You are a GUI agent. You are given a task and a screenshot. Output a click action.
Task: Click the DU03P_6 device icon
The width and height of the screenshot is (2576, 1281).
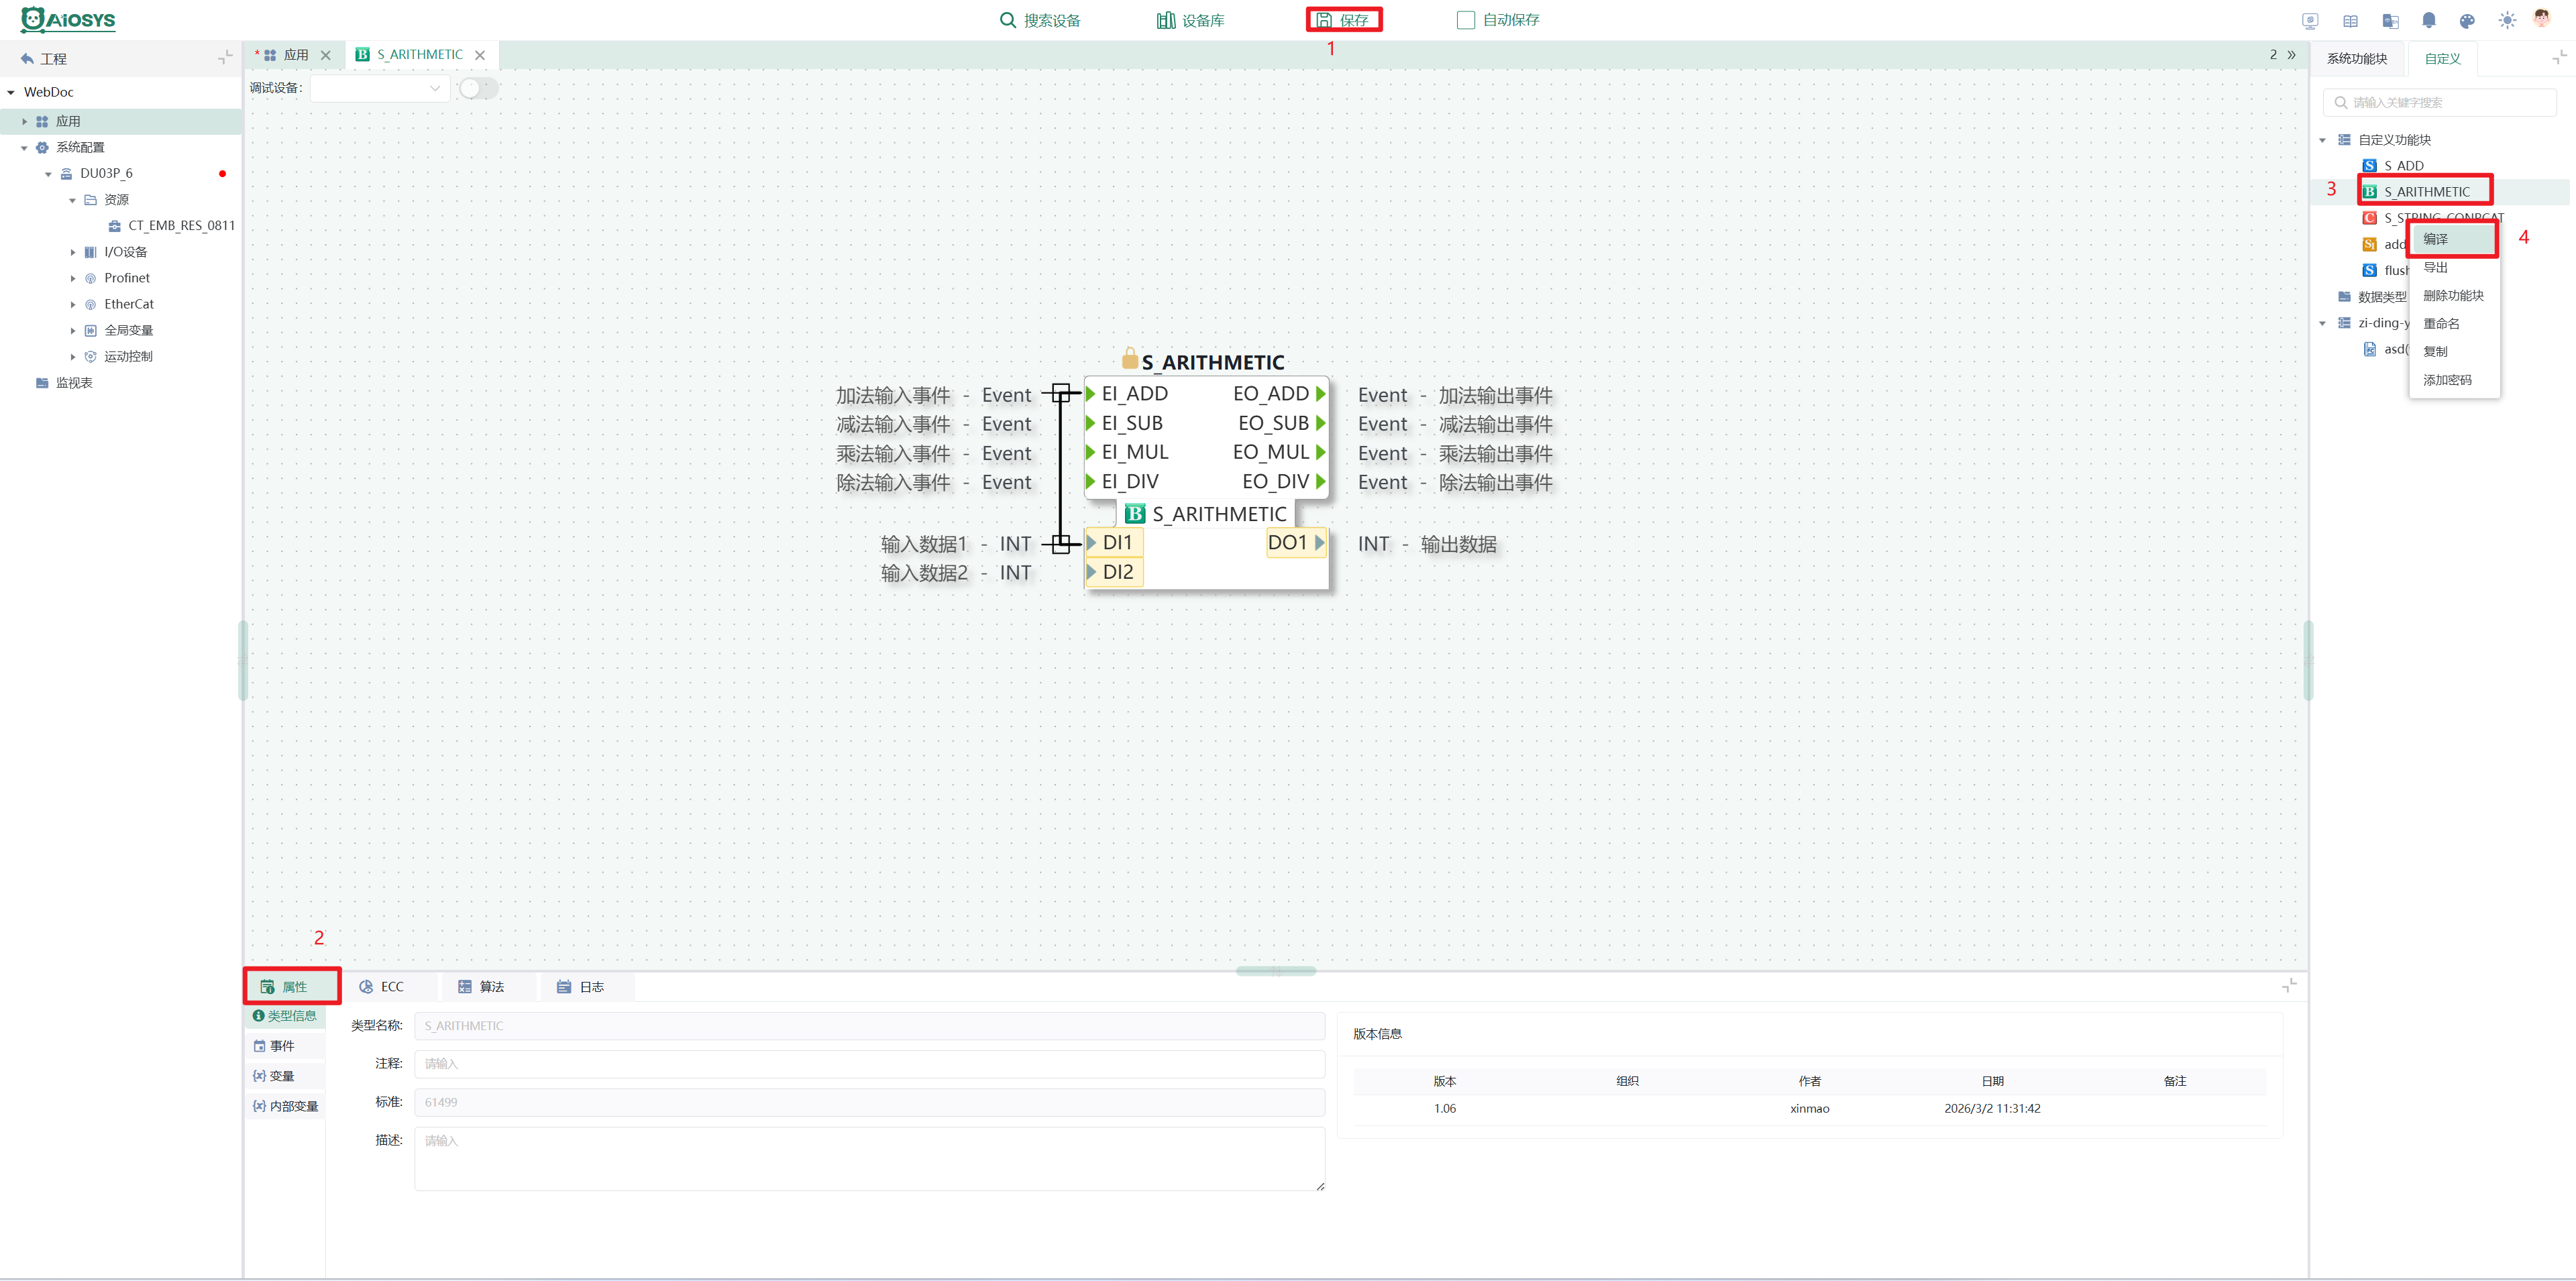coord(66,174)
